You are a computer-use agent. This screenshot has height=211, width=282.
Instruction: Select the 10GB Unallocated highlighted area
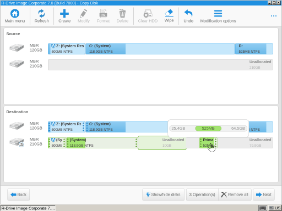coord(162,143)
